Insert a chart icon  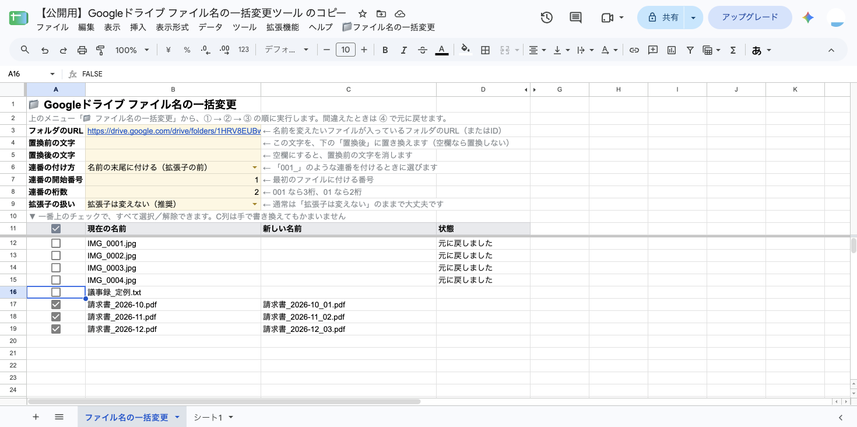[672, 50]
